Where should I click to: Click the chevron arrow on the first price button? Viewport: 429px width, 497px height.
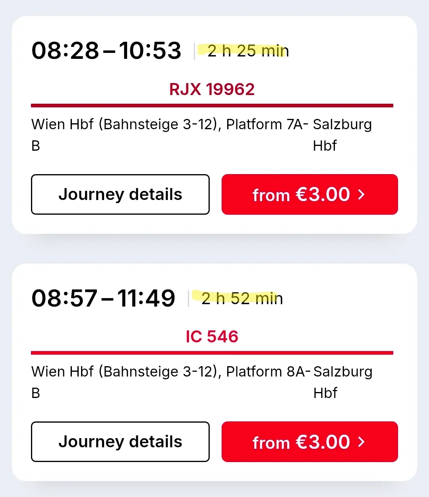tap(361, 195)
